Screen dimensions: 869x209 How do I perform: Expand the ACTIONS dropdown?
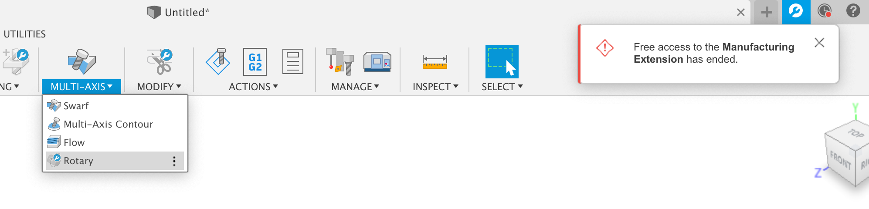click(x=253, y=87)
